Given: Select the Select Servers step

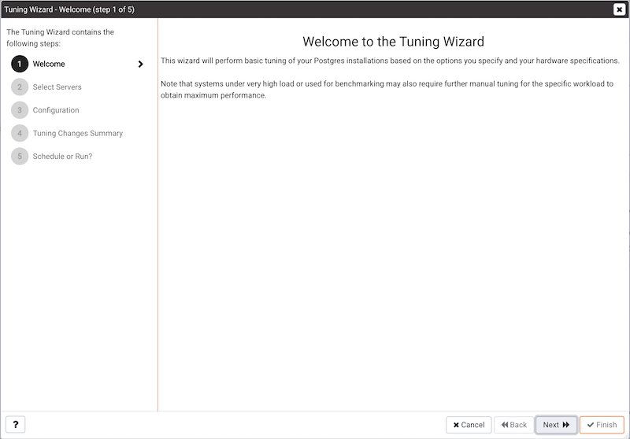Looking at the screenshot, I should [57, 87].
